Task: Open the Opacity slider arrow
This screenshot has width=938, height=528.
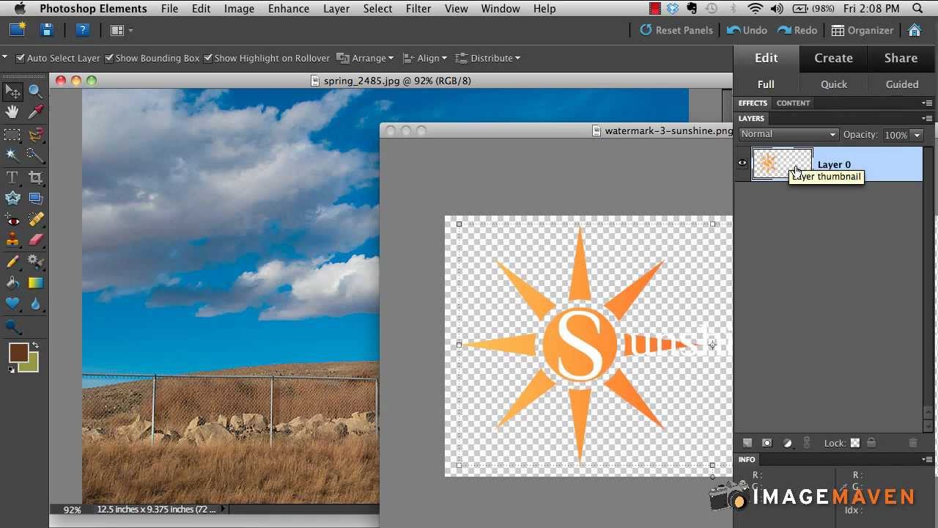Action: coord(917,135)
